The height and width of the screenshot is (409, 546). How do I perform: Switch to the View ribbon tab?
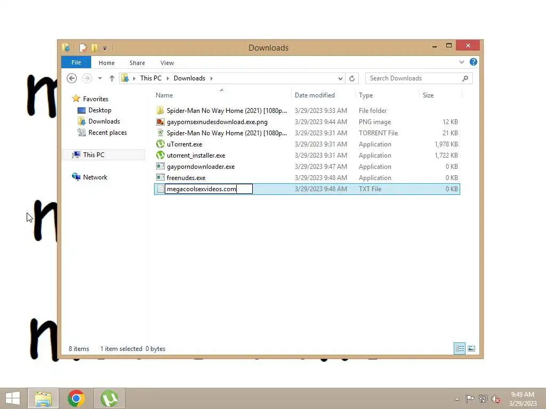pyautogui.click(x=167, y=63)
